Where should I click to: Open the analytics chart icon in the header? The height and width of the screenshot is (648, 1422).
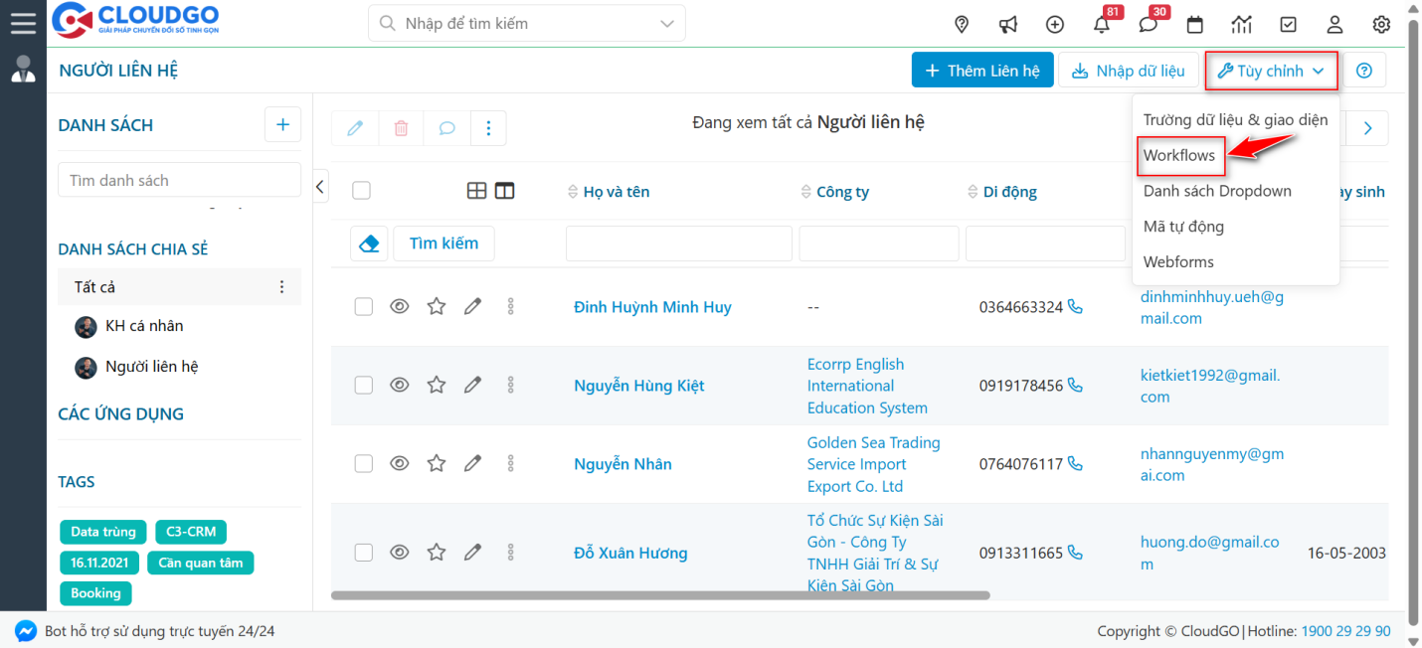(x=1241, y=24)
